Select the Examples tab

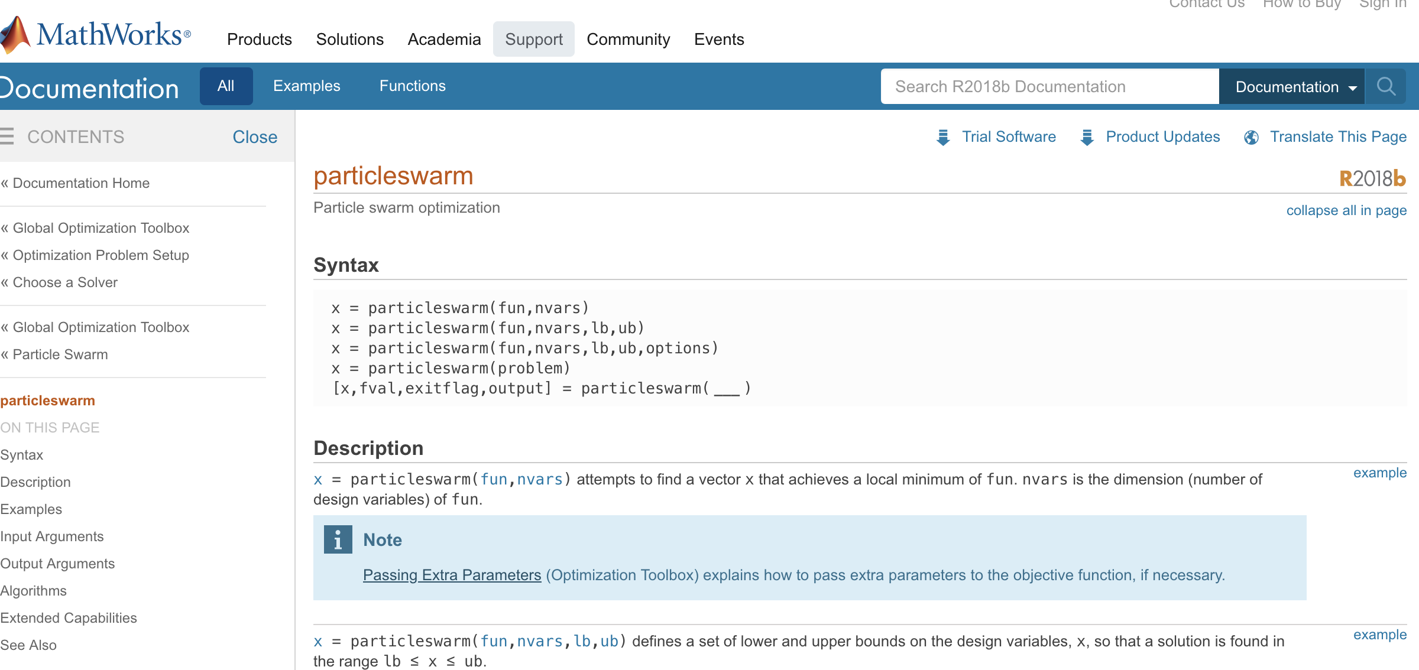pos(307,86)
